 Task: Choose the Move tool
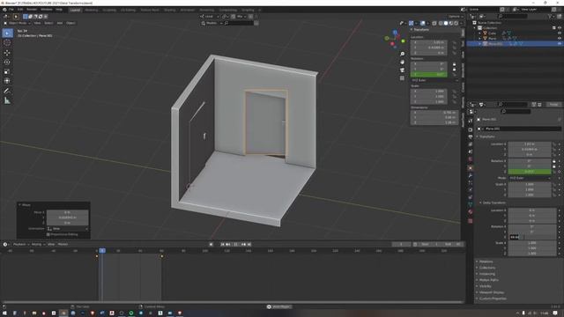tap(7, 53)
